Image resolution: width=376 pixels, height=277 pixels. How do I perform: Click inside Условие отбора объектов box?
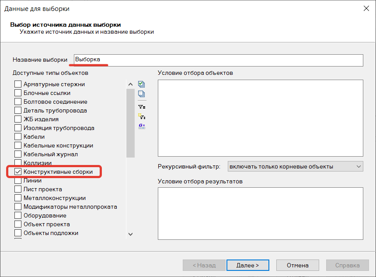[x=260, y=118]
